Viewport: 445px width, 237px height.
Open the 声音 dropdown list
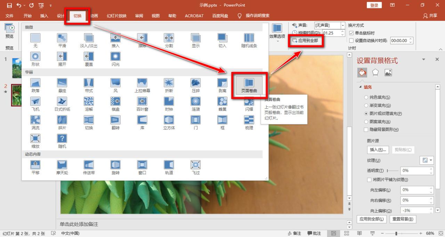point(343,25)
